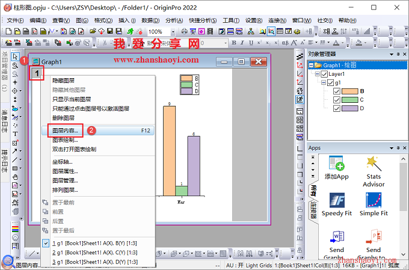Open Send Graphs to PowerPoint app

(374, 244)
